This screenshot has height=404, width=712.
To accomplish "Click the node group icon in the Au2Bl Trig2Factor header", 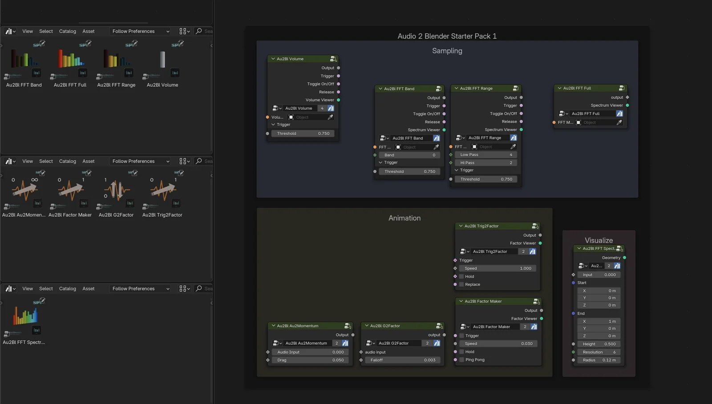I will click(x=535, y=226).
